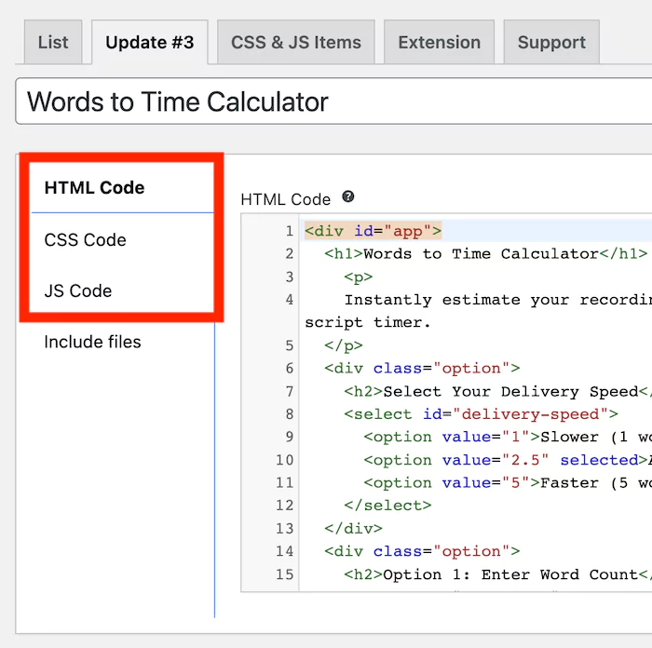Click the closing </select> tag on line 12
The height and width of the screenshot is (648, 652).
387,506
